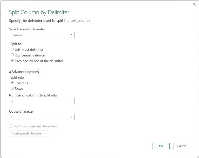Open the delimiter dropdown arrow next to Comma
The width and height of the screenshot is (199, 158).
71,35
